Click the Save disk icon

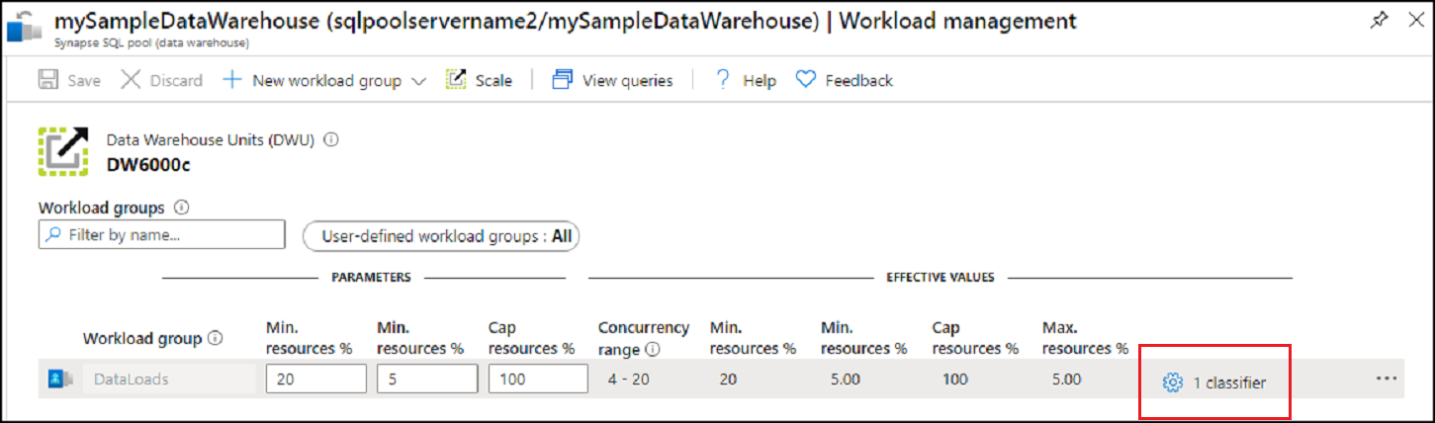coord(47,80)
